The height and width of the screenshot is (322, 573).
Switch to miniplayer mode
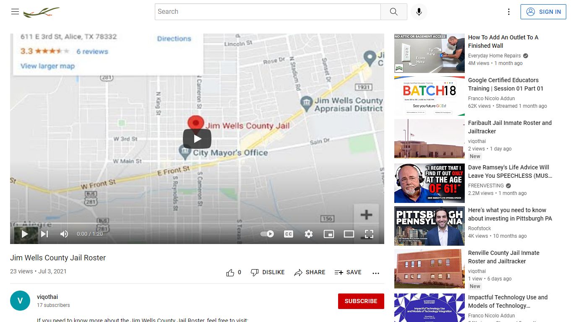pos(329,234)
